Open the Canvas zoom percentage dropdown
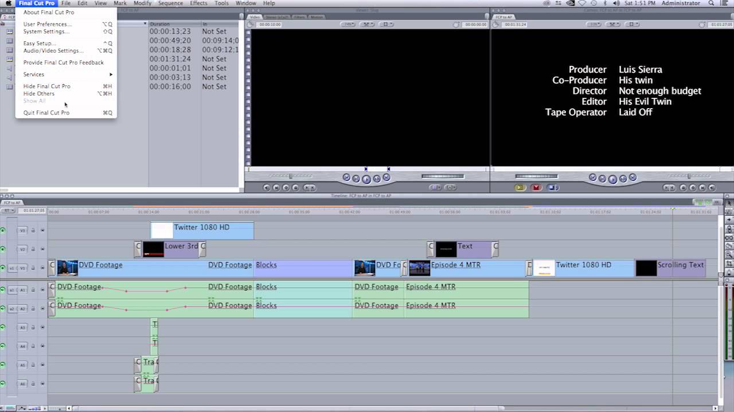 (594, 25)
